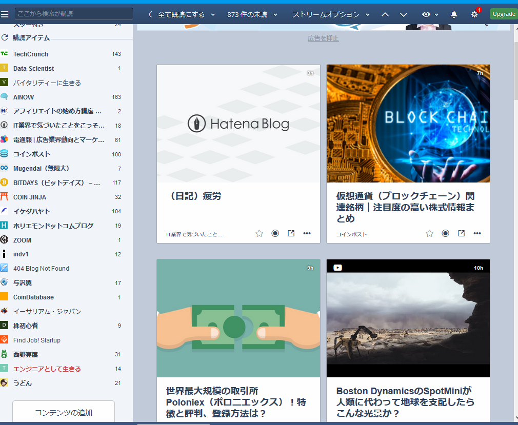Open the 873 件の未読 filter dropdown
The image size is (518, 425).
(252, 14)
